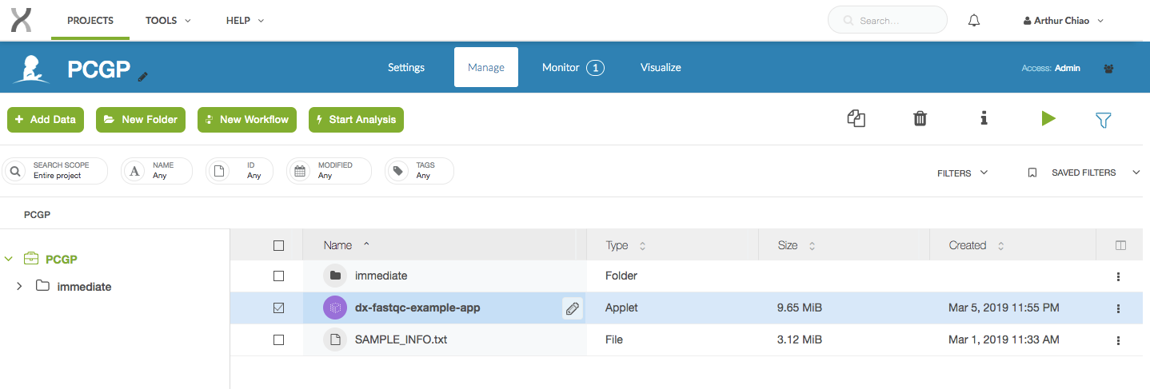
Task: Toggle the select-all checkbox in header
Action: pos(278,245)
